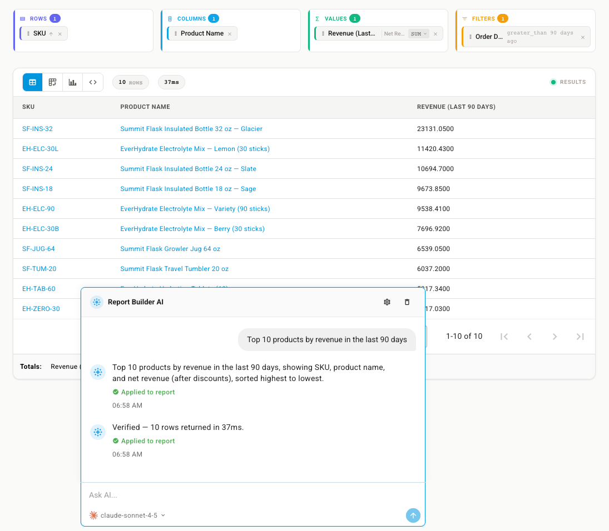Open Summit Flask Insulated Bottle 32 oz Glacier
609x531 pixels.
pyautogui.click(x=191, y=129)
